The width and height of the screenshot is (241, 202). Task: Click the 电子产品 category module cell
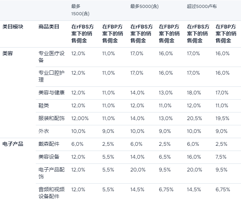tap(13, 144)
